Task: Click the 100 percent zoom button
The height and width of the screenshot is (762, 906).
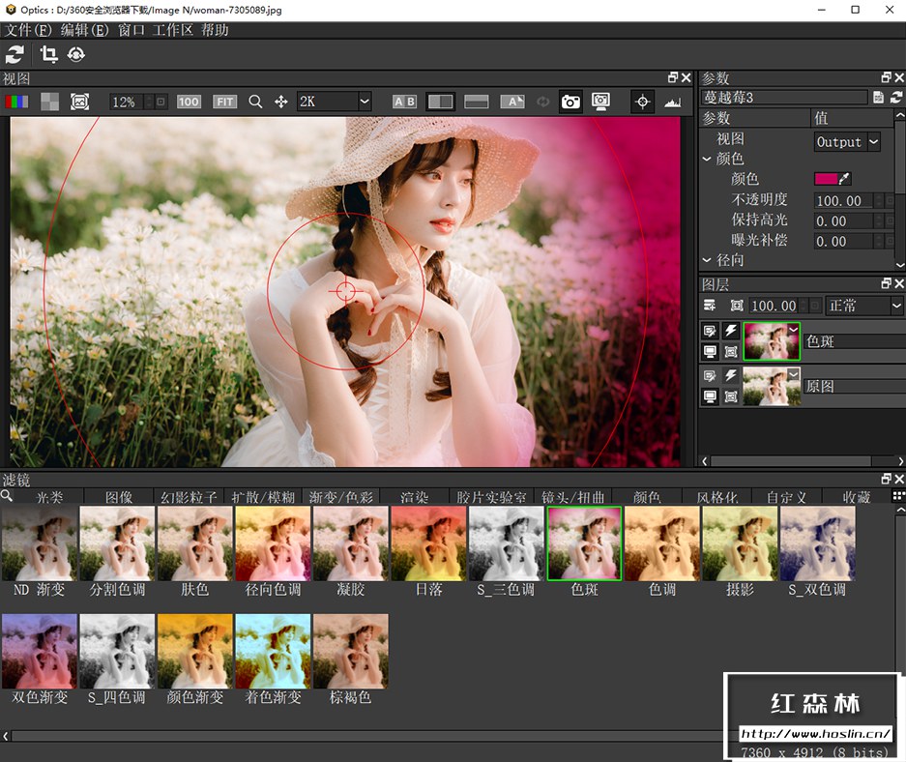Action: point(189,102)
